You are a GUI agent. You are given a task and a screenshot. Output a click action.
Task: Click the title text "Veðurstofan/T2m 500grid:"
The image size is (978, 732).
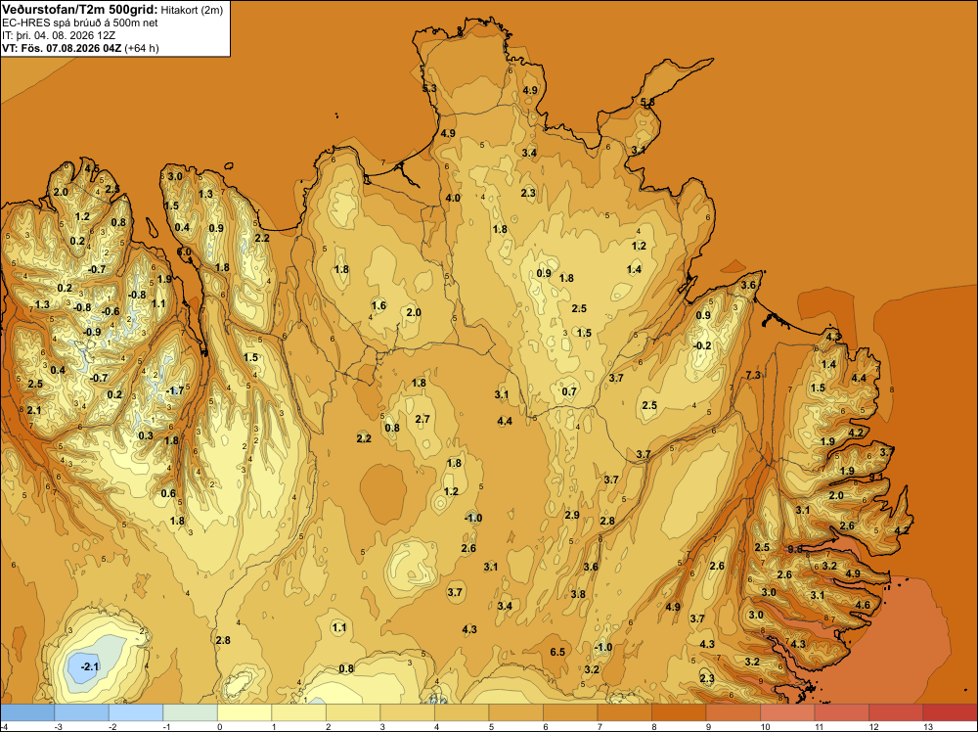click(80, 10)
